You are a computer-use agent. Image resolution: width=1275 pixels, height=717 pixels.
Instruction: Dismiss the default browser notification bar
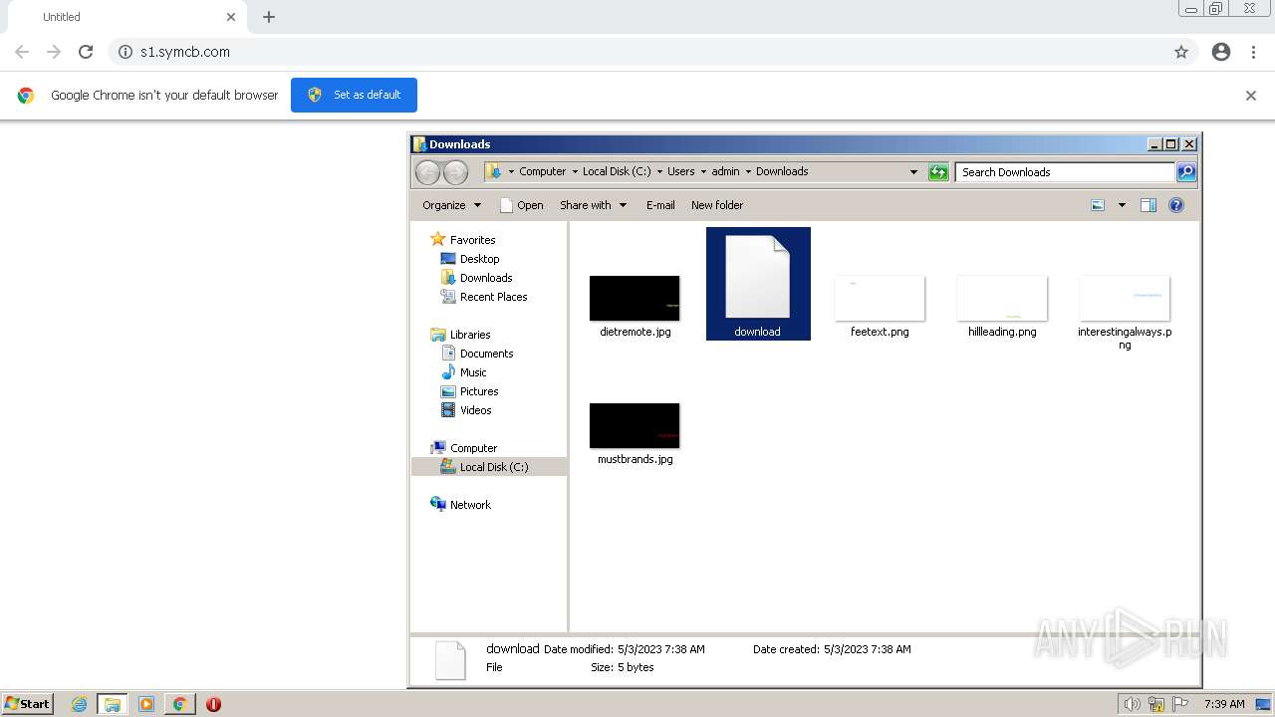[1251, 96]
